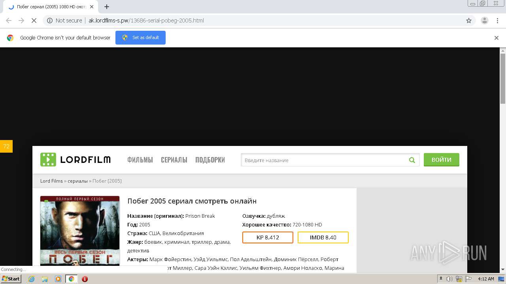Click the green search magnifier icon
Image resolution: width=506 pixels, height=284 pixels.
[412, 160]
